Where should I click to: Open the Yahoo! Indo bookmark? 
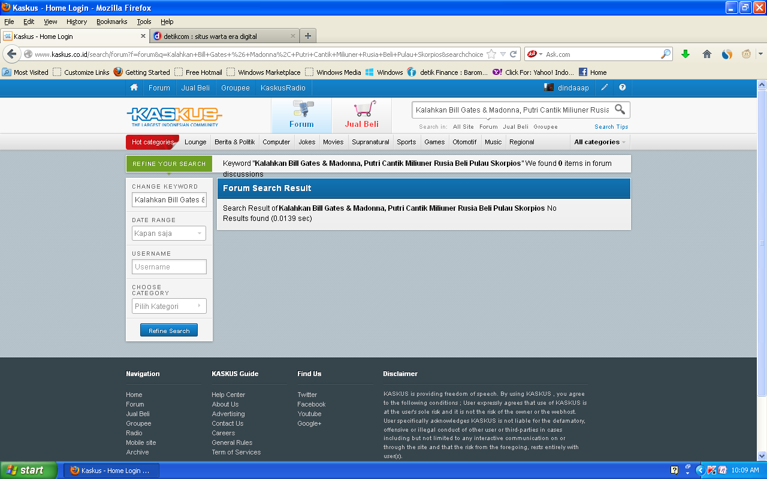coord(533,72)
